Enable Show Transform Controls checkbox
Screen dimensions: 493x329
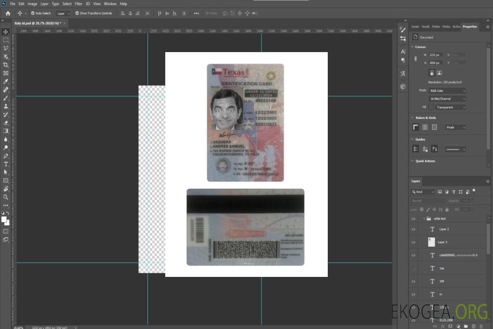77,13
